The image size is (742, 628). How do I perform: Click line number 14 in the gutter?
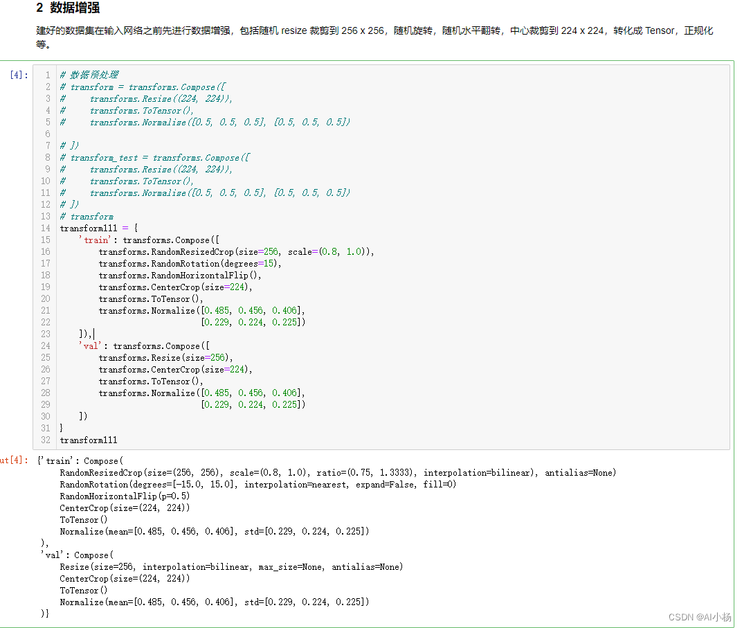coord(46,228)
